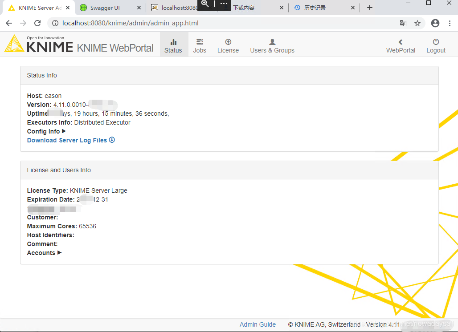The height and width of the screenshot is (332, 458).
Task: Click the Swagger UI tab favicon
Action: pos(83,8)
